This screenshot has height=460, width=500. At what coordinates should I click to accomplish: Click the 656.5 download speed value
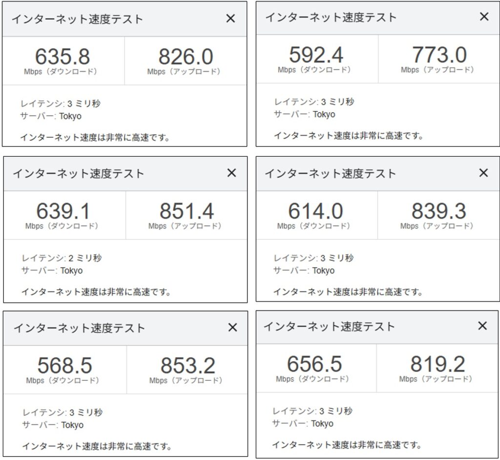click(x=314, y=364)
